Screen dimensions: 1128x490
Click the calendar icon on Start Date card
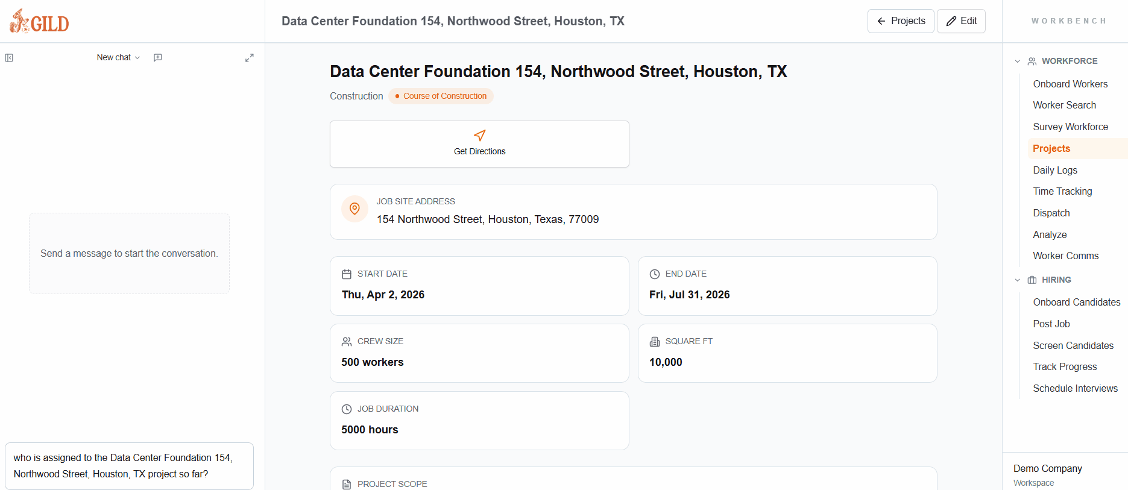[x=346, y=274]
